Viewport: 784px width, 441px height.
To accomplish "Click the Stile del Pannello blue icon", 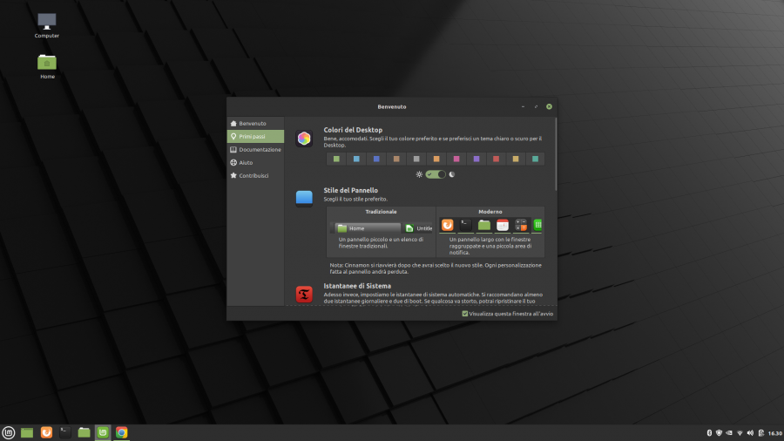I will [304, 198].
